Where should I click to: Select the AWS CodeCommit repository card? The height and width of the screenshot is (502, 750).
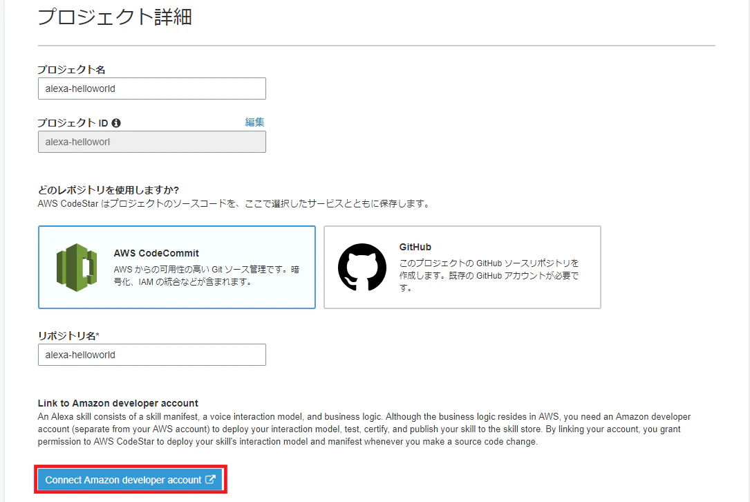(177, 267)
